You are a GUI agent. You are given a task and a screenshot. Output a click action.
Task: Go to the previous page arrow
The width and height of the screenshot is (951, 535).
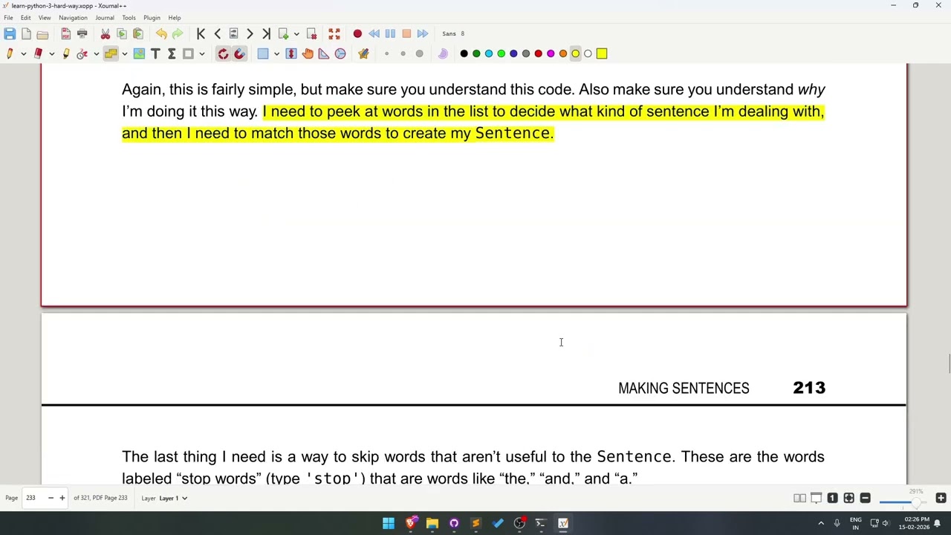click(217, 33)
